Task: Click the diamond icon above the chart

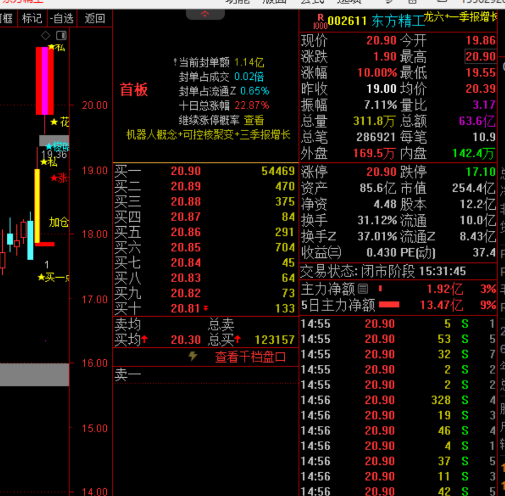Action: (46, 35)
